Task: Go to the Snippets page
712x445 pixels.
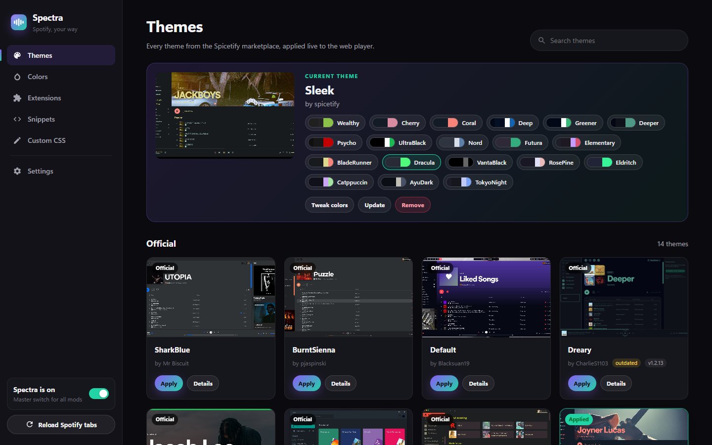Action: click(x=61, y=119)
